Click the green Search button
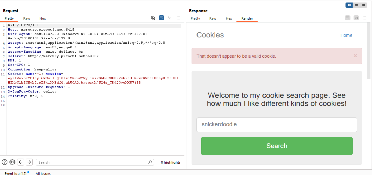This screenshot has width=372, height=175. click(277, 146)
